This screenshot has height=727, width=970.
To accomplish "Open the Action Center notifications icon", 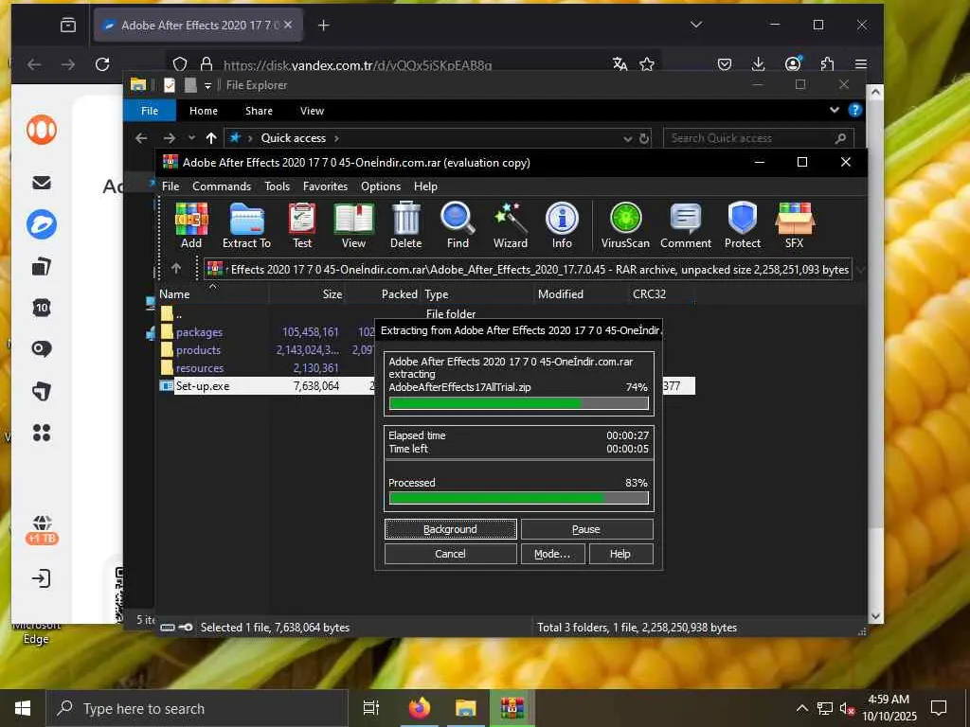I will (939, 708).
